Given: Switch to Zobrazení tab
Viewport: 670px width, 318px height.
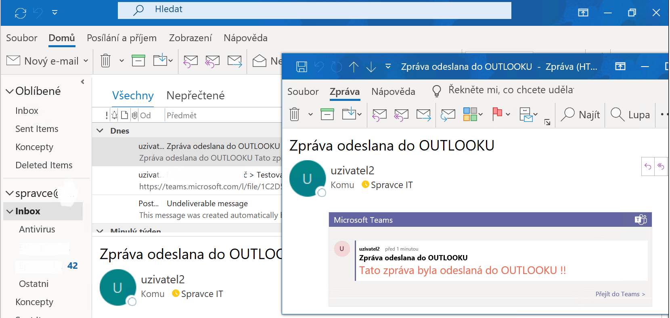Looking at the screenshot, I should [190, 38].
